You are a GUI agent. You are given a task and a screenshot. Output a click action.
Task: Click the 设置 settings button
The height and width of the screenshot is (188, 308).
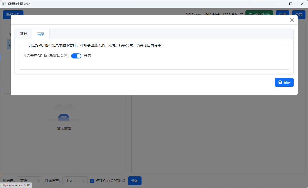point(282,14)
